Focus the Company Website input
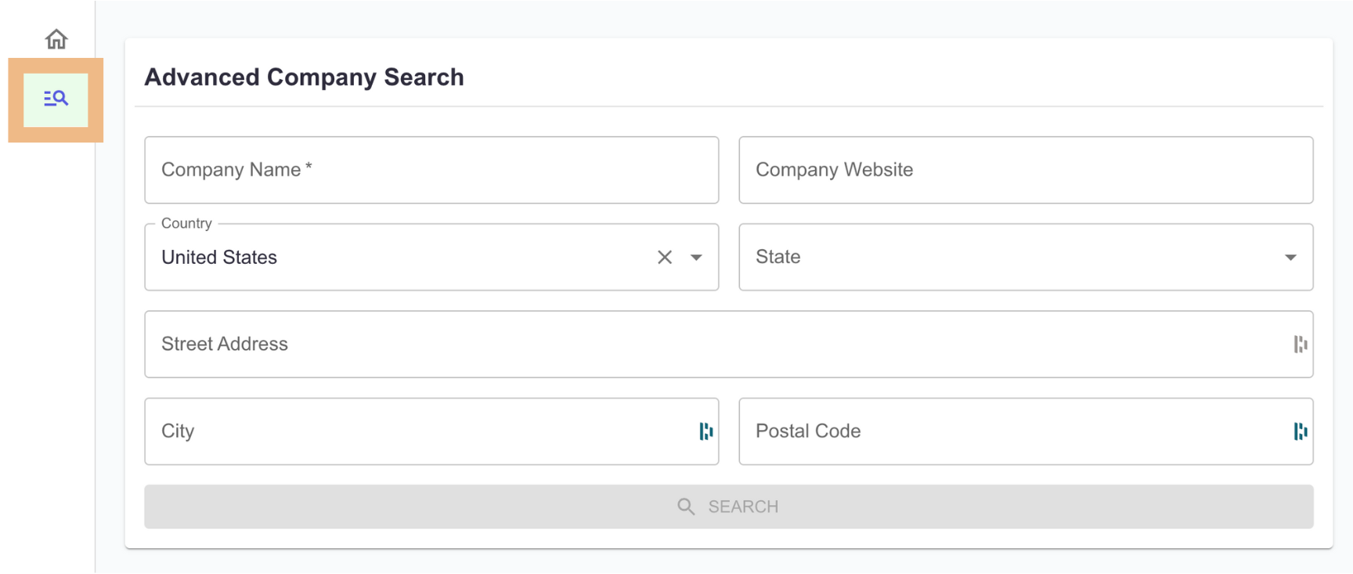This screenshot has height=574, width=1353. 1026,170
